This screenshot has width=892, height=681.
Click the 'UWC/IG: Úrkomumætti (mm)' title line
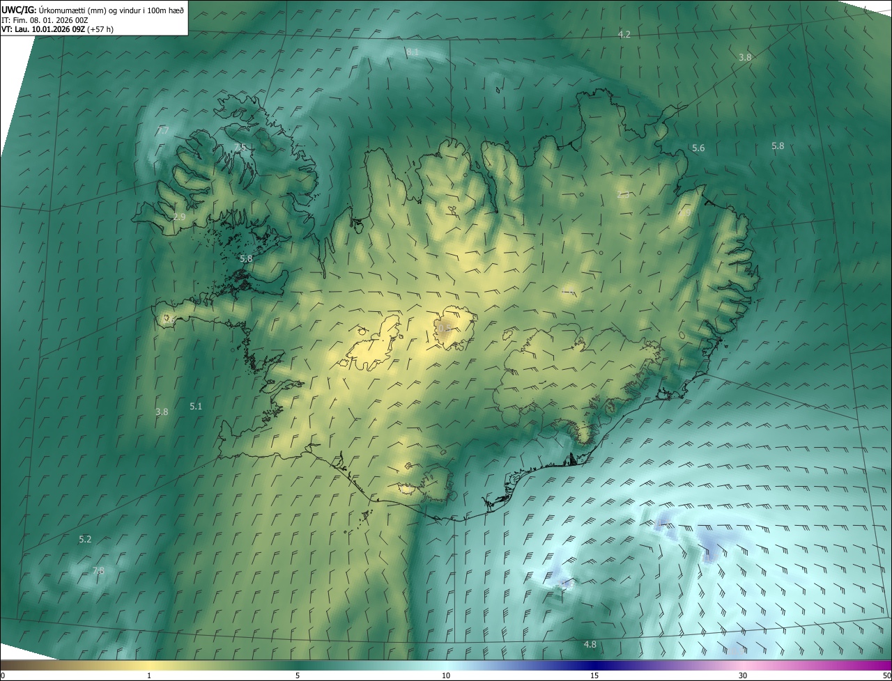coord(93,10)
